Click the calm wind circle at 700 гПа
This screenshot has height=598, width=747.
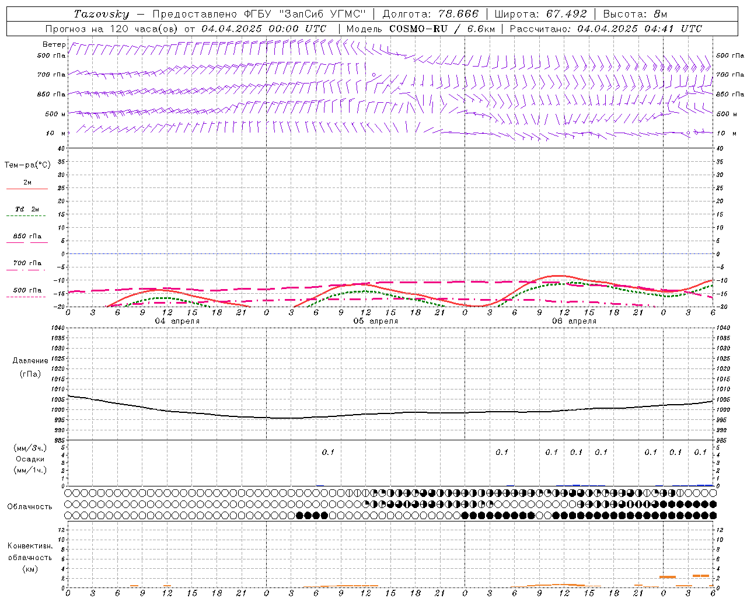tap(373, 75)
